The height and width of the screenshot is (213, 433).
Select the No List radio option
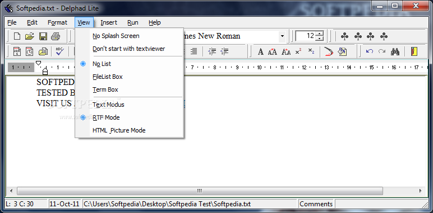coord(129,64)
